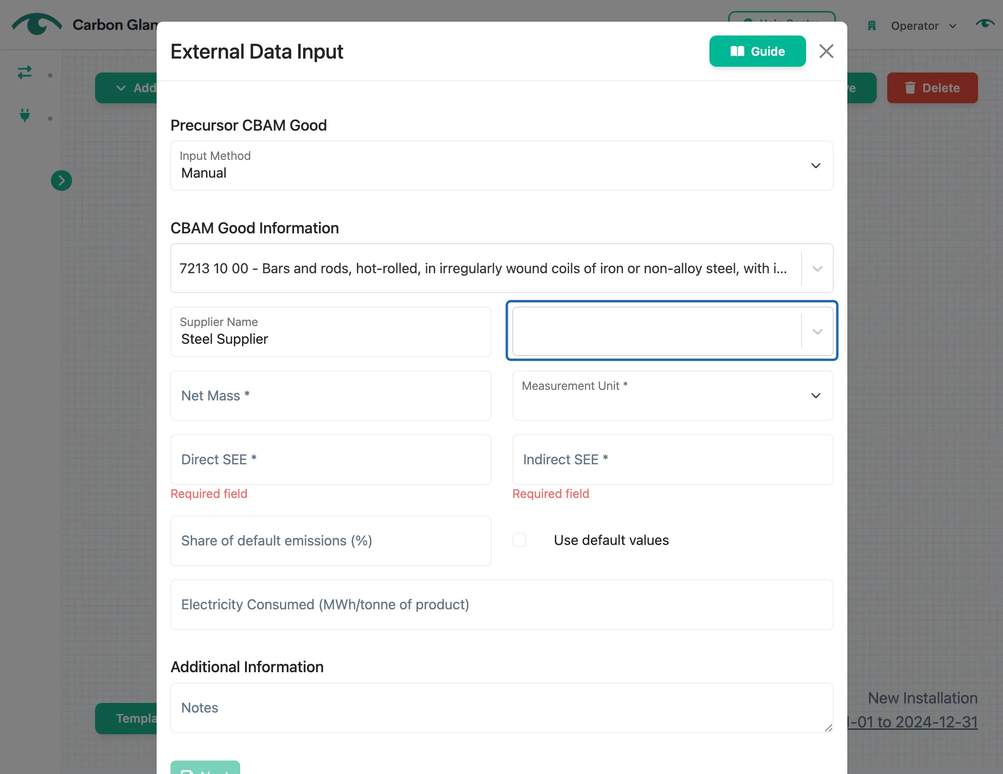Image resolution: width=1003 pixels, height=774 pixels.
Task: Click the Net Mass input field
Action: pyautogui.click(x=330, y=396)
